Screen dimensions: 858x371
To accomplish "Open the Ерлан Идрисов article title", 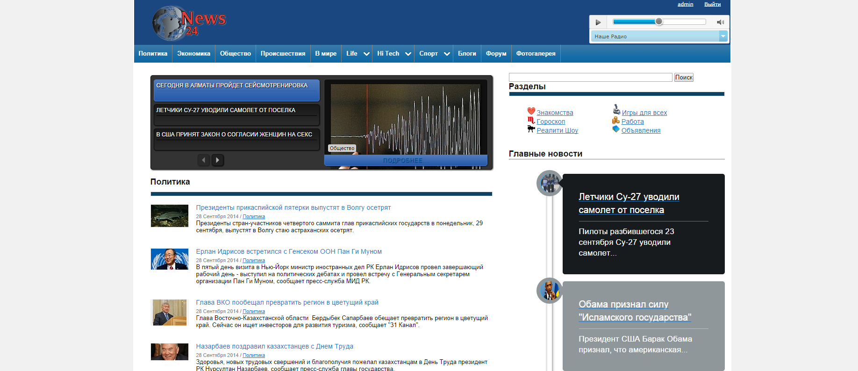I will tap(289, 251).
